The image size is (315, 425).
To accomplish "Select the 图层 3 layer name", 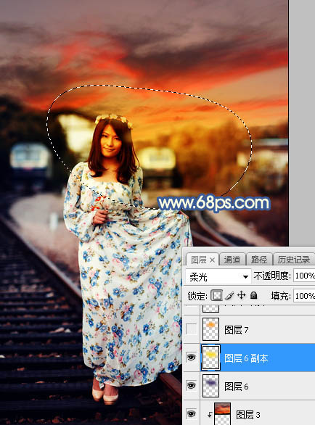I will (x=247, y=414).
